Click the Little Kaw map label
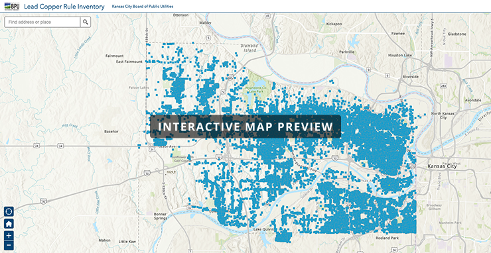The image size is (491, 253). point(127,242)
